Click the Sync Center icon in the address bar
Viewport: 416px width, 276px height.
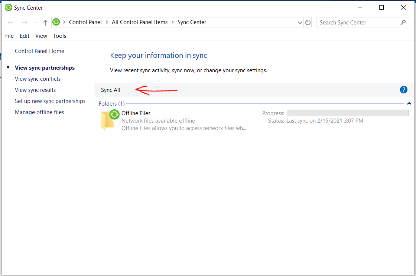click(x=56, y=22)
